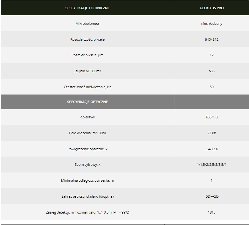This screenshot has height=225, width=249.
Task: Click the Mikrobolometr row label
Action: point(87,24)
